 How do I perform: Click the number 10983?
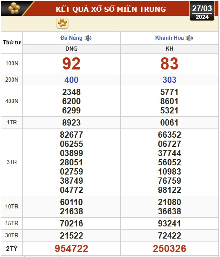tap(169, 172)
